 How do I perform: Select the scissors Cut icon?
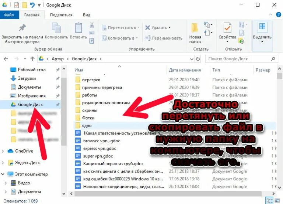coord(92,25)
